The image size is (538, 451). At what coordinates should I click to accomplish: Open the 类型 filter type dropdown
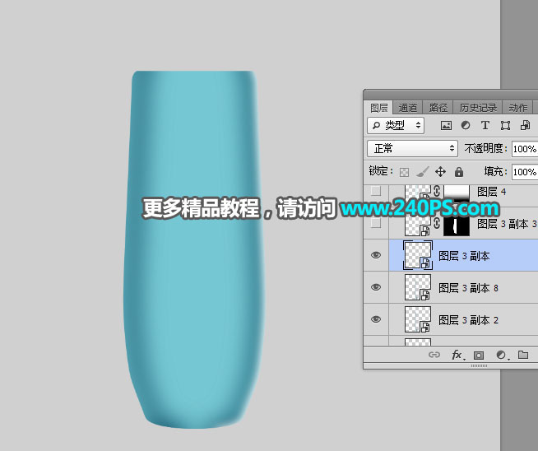click(396, 125)
